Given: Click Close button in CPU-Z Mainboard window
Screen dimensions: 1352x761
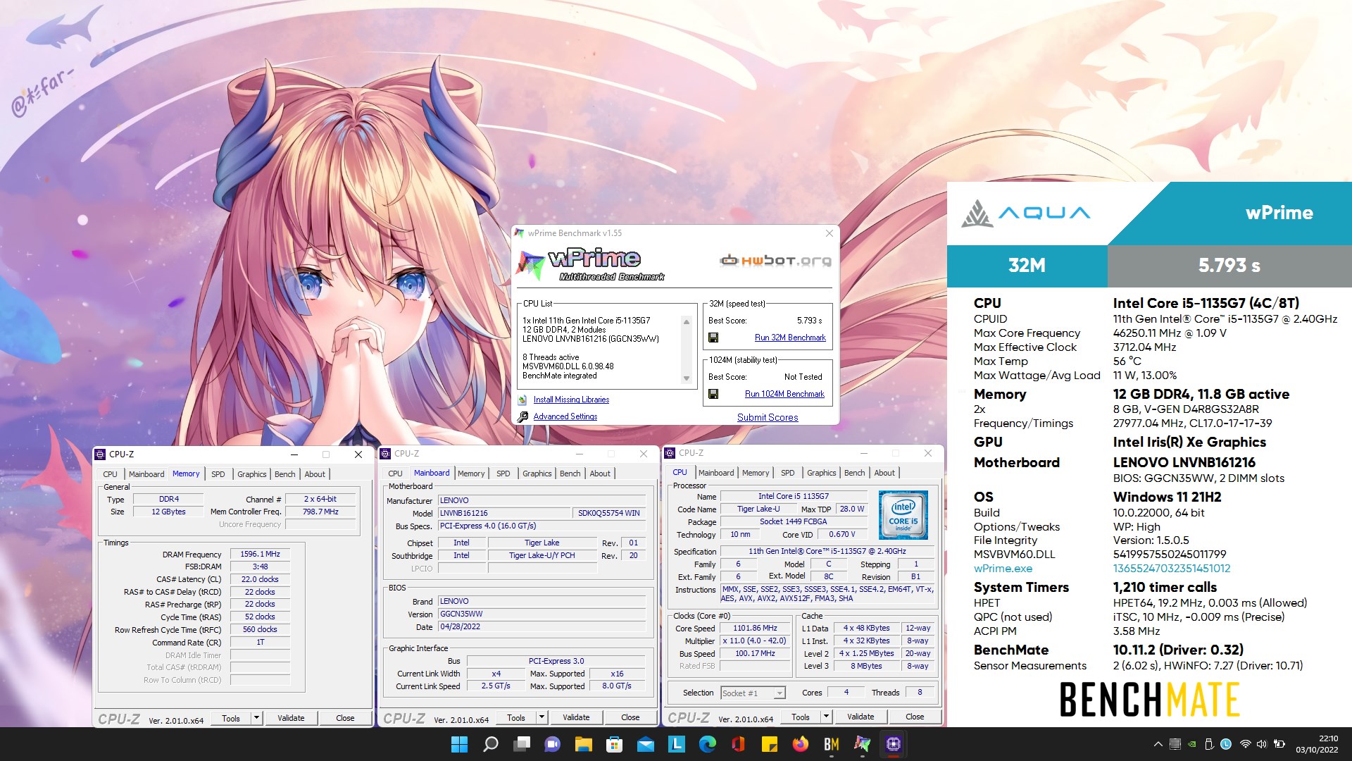Looking at the screenshot, I should [630, 717].
